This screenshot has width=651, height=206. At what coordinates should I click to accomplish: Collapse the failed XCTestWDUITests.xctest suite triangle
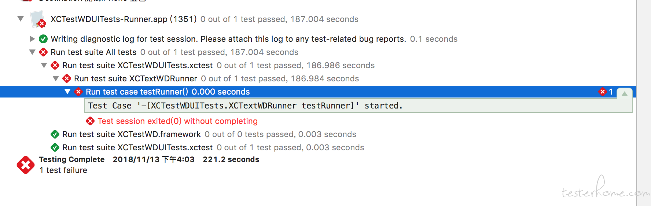tap(44, 65)
